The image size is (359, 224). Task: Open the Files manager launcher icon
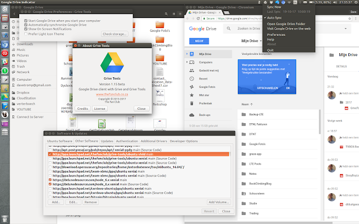[5, 18]
